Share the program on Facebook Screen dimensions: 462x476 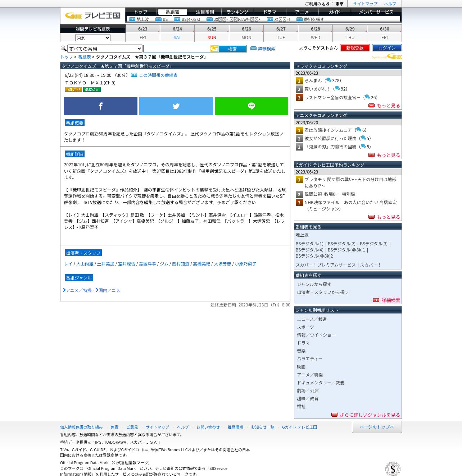coord(101,106)
